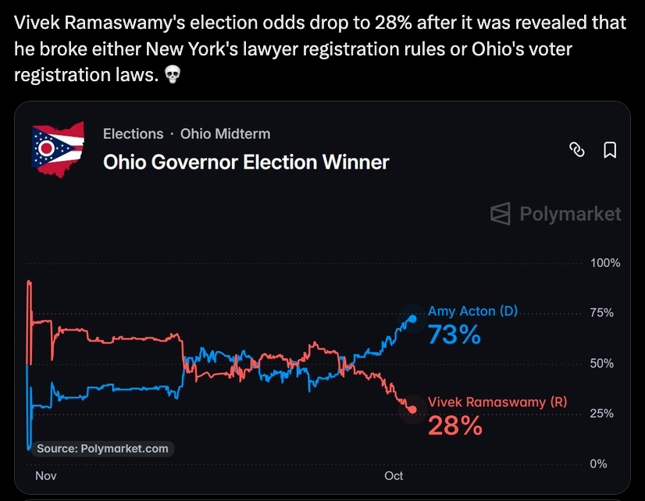Click the copy link icon

577,150
